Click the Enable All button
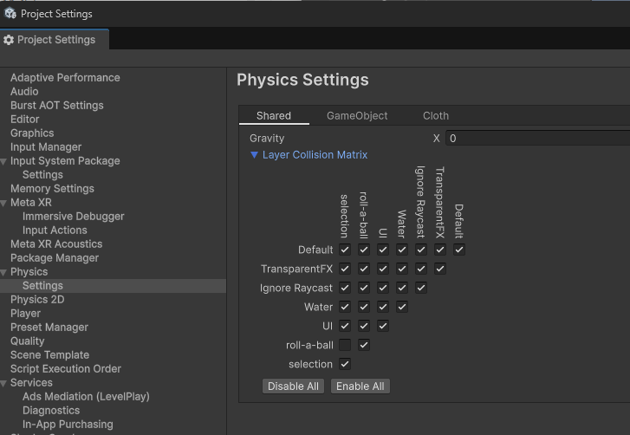The image size is (630, 435). pos(360,386)
